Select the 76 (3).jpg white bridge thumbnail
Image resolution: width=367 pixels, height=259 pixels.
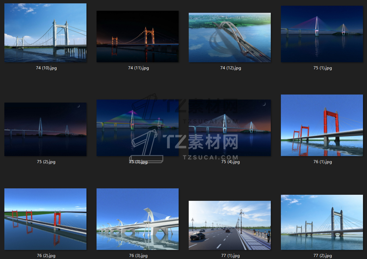point(138,219)
